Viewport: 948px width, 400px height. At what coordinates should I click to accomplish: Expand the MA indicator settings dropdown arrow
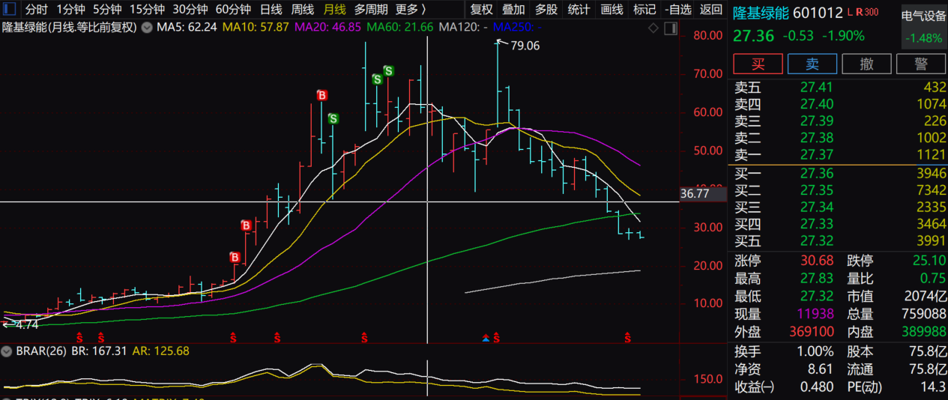tap(146, 28)
